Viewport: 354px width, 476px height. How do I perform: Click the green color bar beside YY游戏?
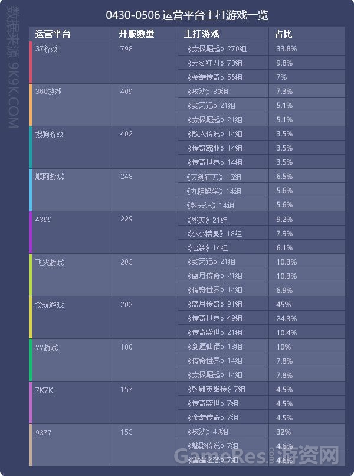(x=31, y=360)
